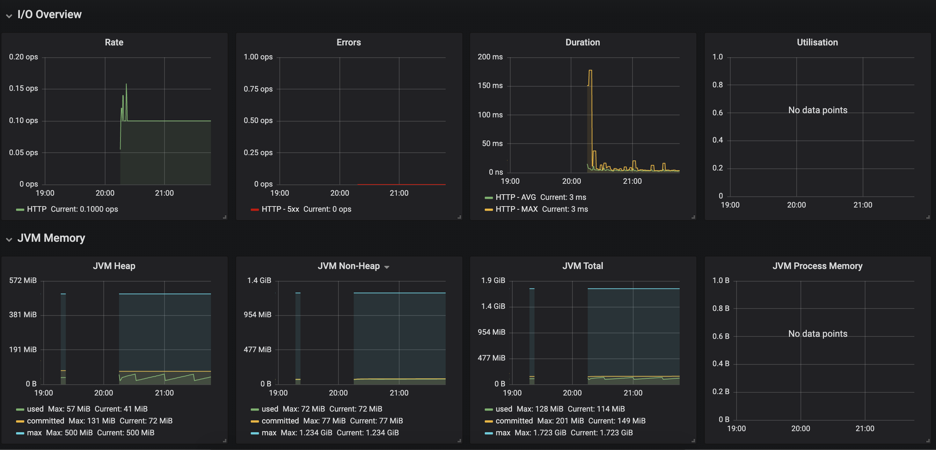Click the HTTP - MAX yellow color swatch
Screen dimensions: 936x450
489,209
